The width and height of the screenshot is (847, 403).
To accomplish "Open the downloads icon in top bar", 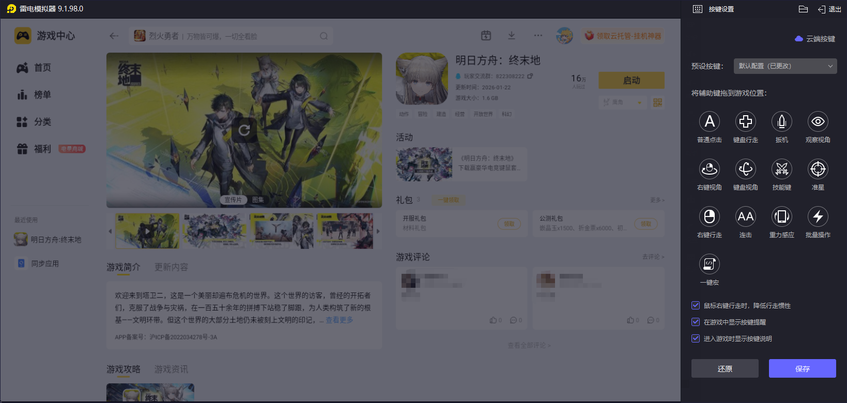I will point(511,35).
